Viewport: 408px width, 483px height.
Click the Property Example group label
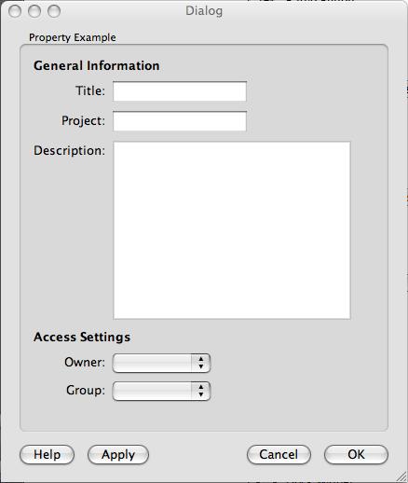(x=73, y=37)
